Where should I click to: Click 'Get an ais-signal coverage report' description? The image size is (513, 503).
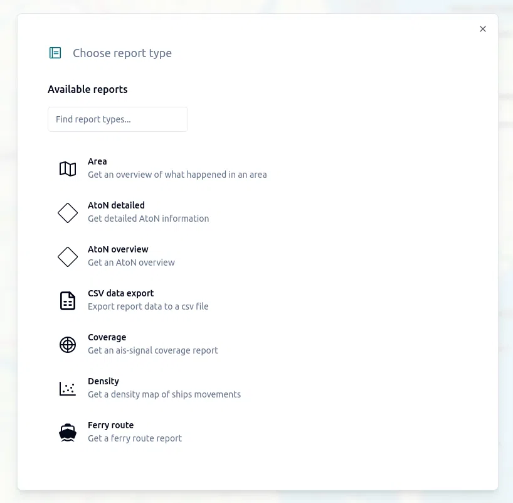tap(153, 350)
